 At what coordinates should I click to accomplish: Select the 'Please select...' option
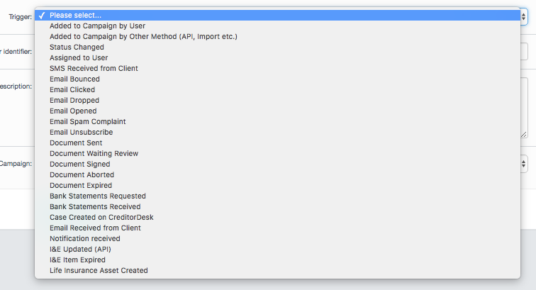tap(75, 15)
